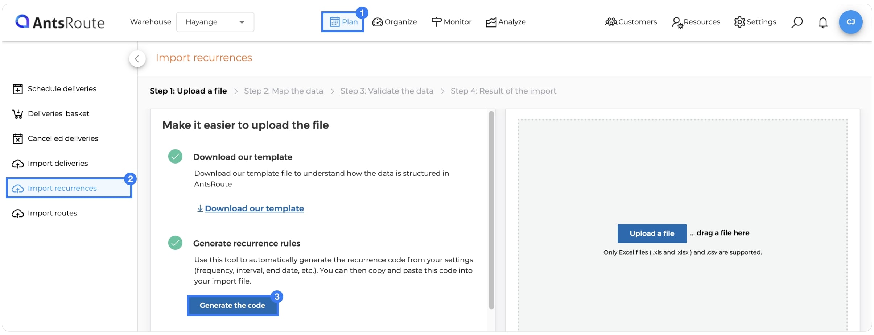Open notifications bell
The width and height of the screenshot is (874, 335).
pos(823,22)
